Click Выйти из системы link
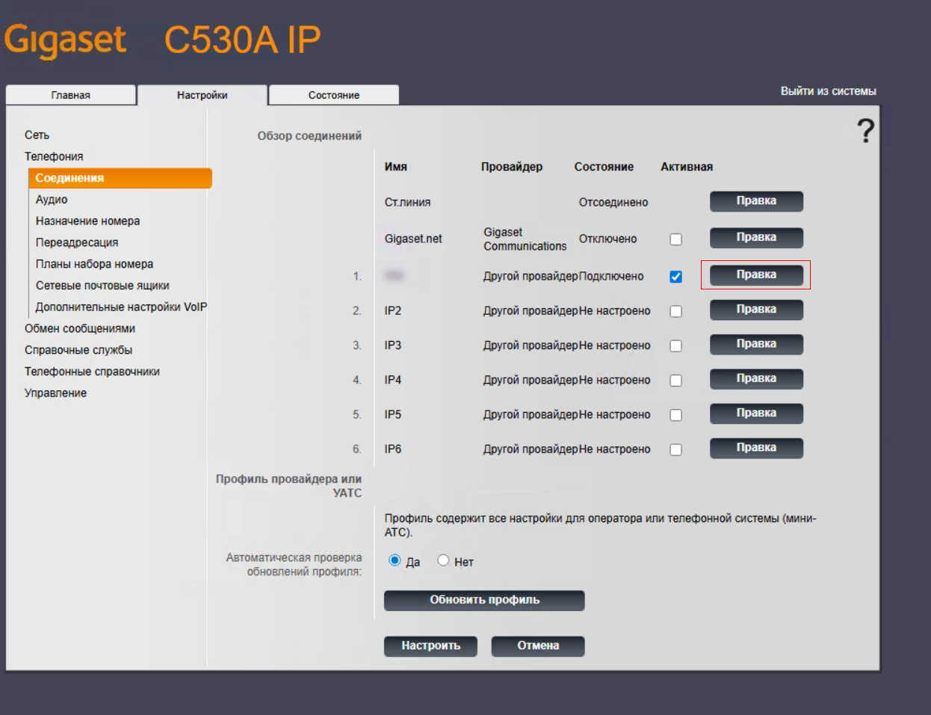 (x=828, y=91)
